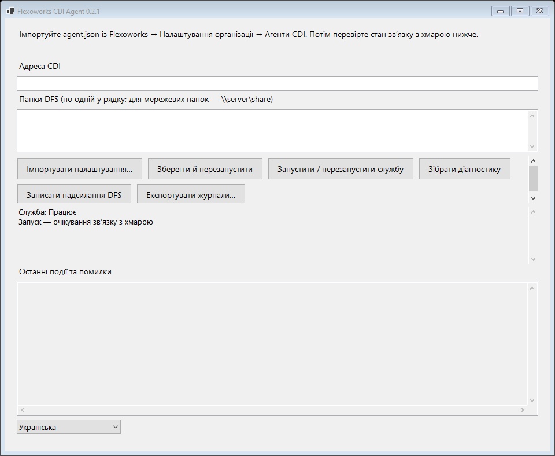Click inside the Останні події та помилки log area
The height and width of the screenshot is (456, 555).
tap(272, 344)
